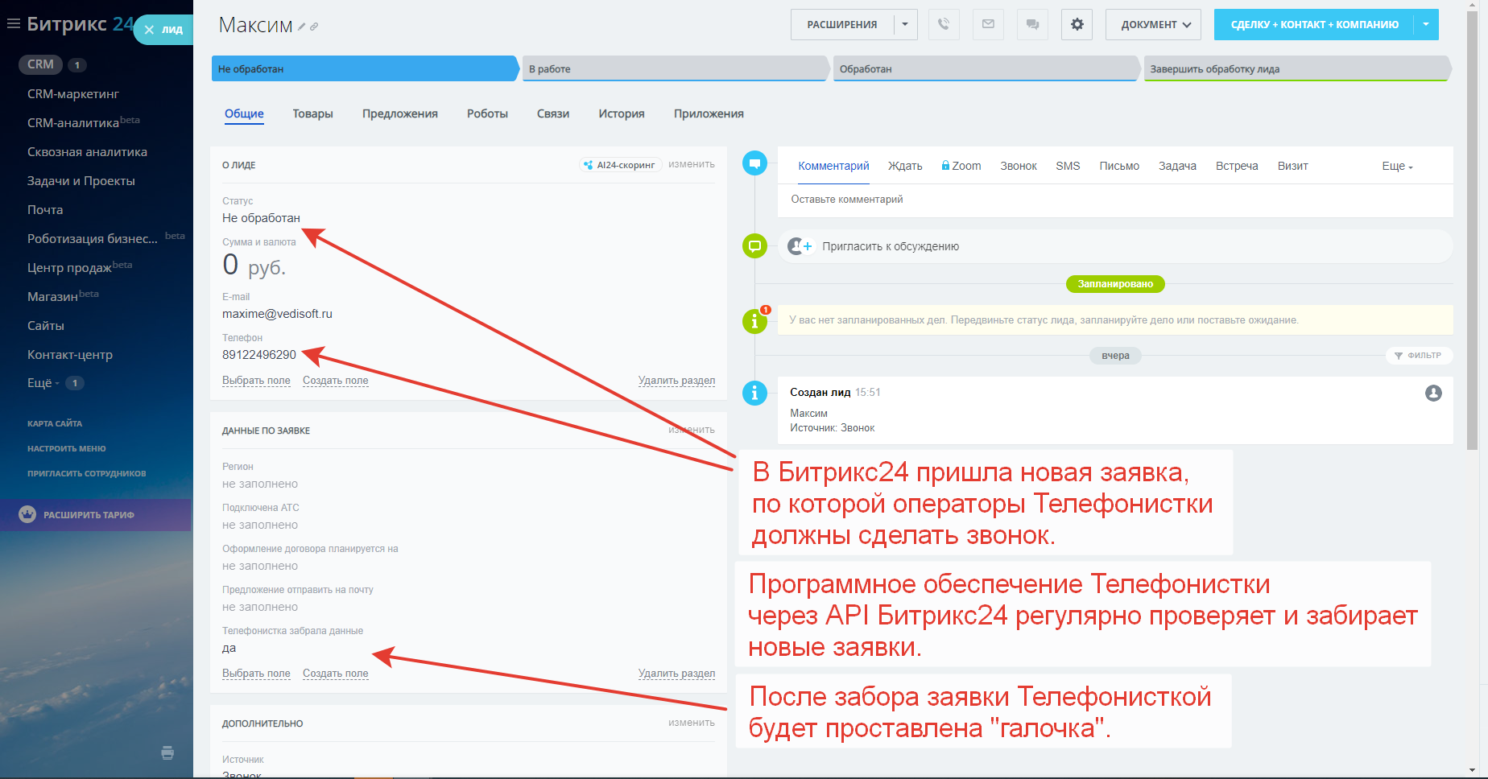Open the Предложения tab

[x=400, y=113]
